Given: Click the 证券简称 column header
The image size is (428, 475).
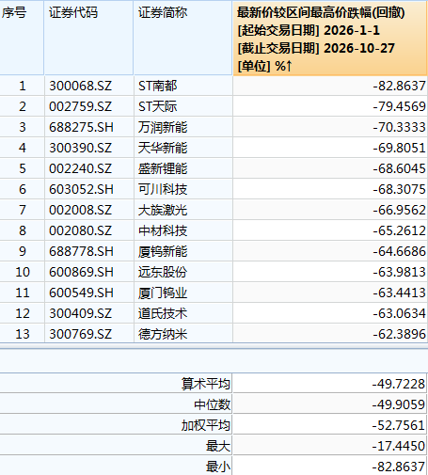Looking at the screenshot, I should coord(182,38).
